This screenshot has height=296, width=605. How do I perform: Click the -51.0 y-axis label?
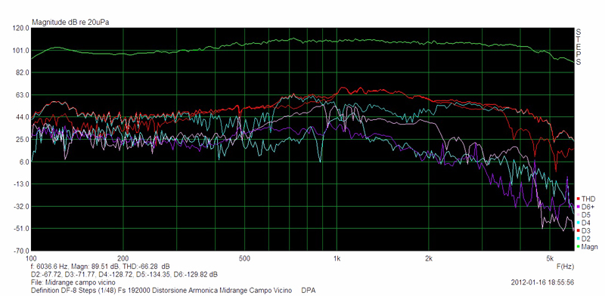point(22,229)
